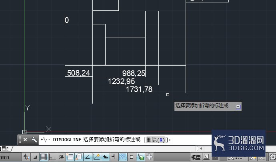Open the recent commands dropdown

point(46,140)
